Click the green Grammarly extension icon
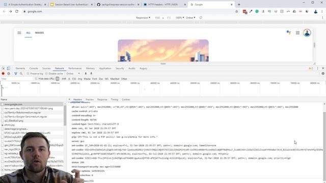Screen dimensions: 326x183 [x=257, y=11]
